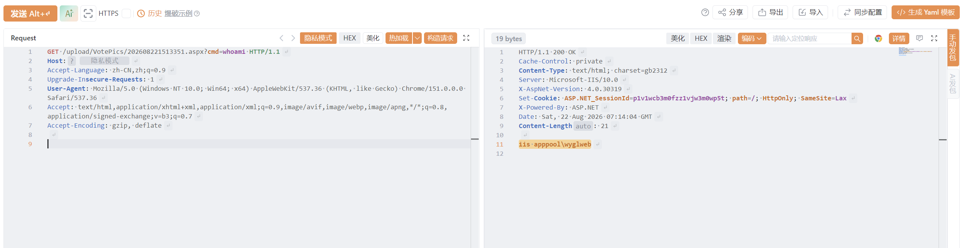
Task: Go to previous request with left arrow
Action: (x=282, y=38)
